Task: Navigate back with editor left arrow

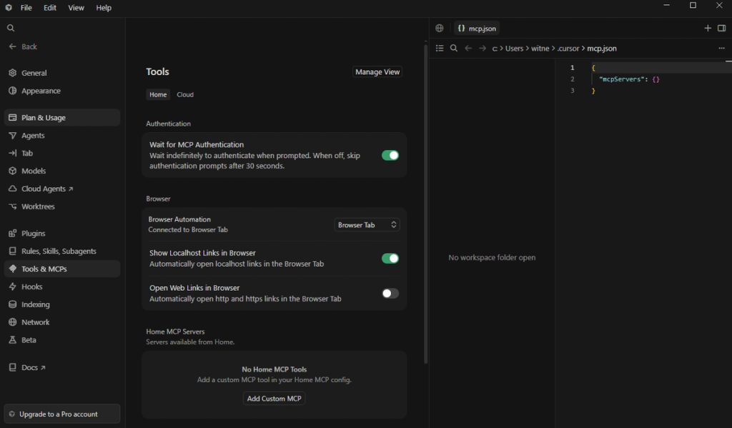Action: point(468,48)
